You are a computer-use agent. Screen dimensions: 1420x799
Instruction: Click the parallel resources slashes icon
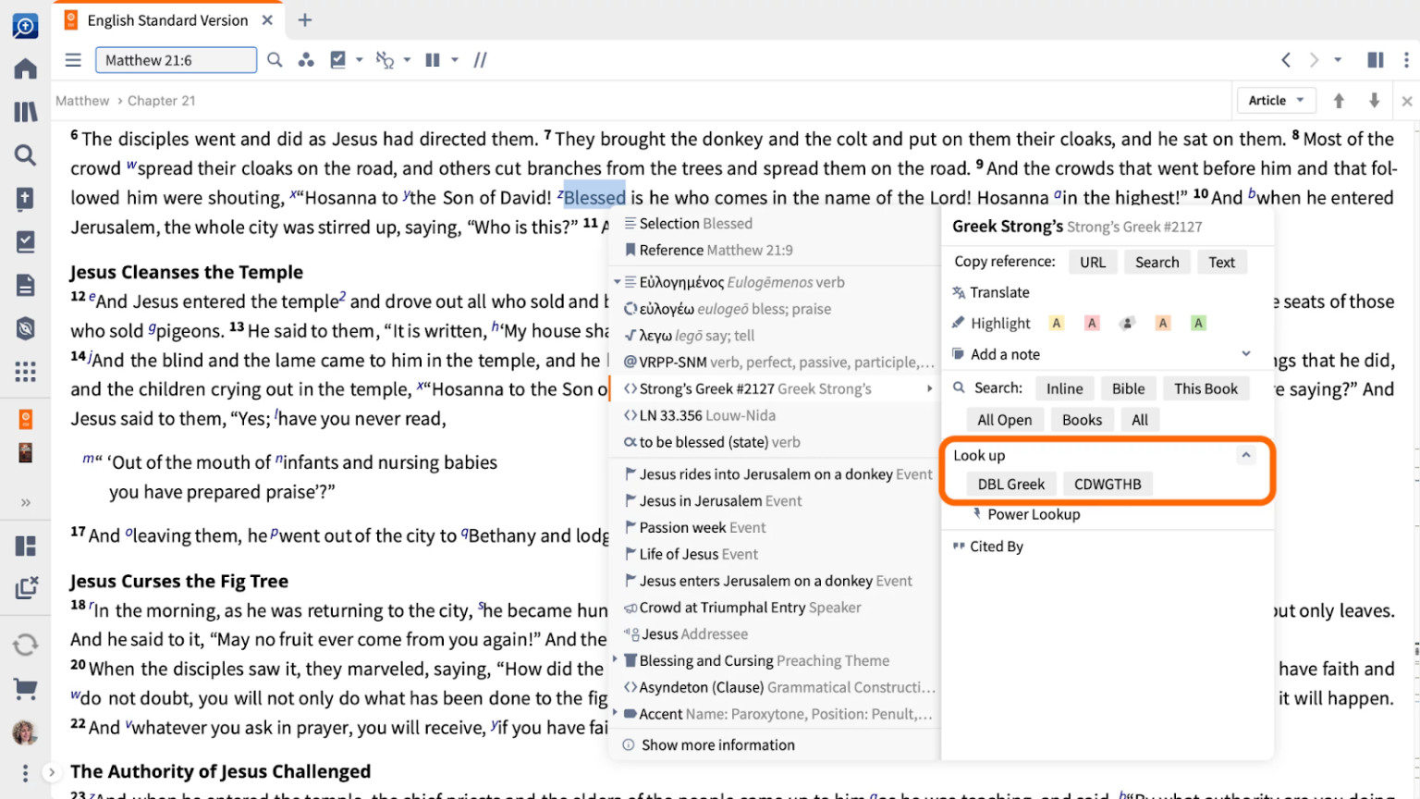coord(480,60)
